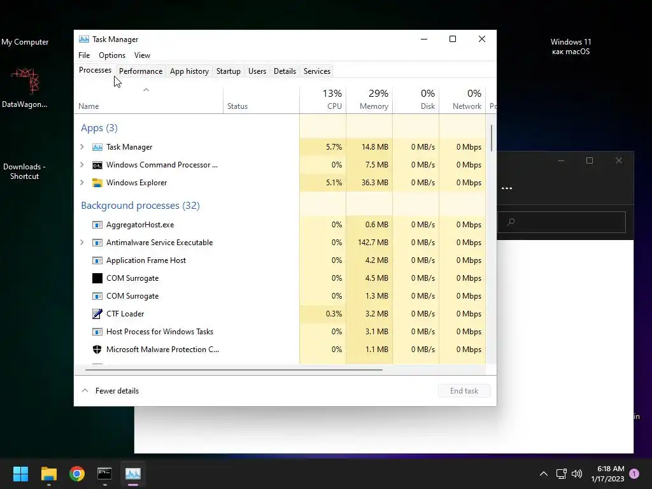
Task: Launch Google Chrome from the taskbar
Action: click(x=77, y=474)
